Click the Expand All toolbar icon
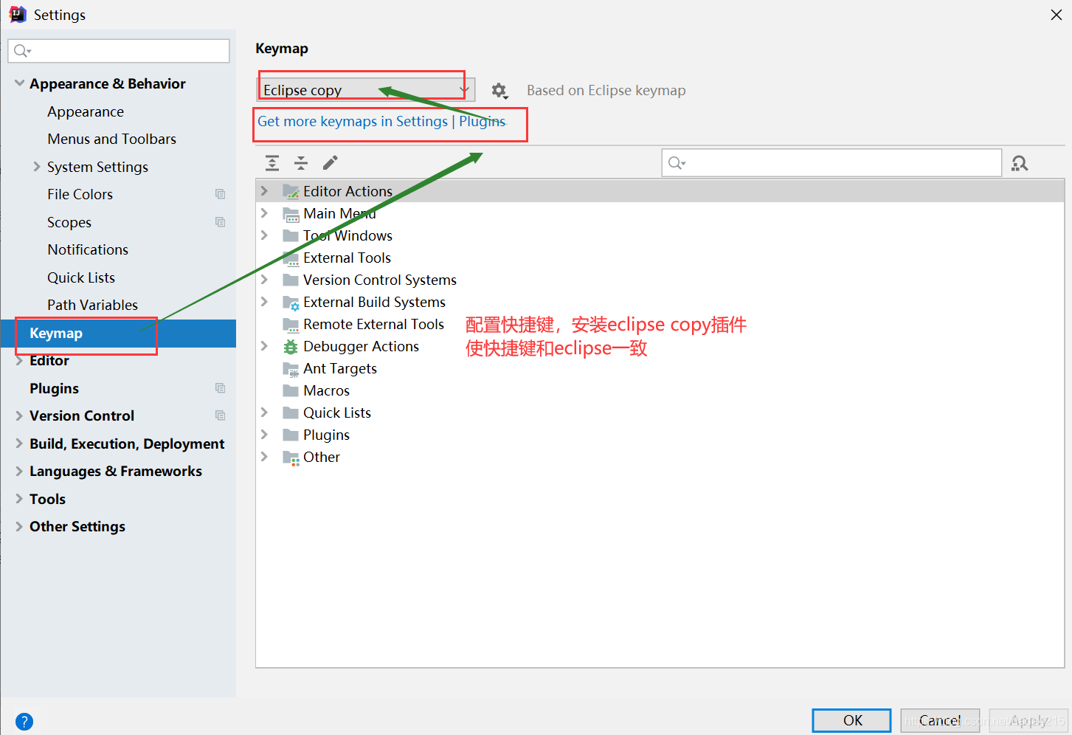 [272, 163]
